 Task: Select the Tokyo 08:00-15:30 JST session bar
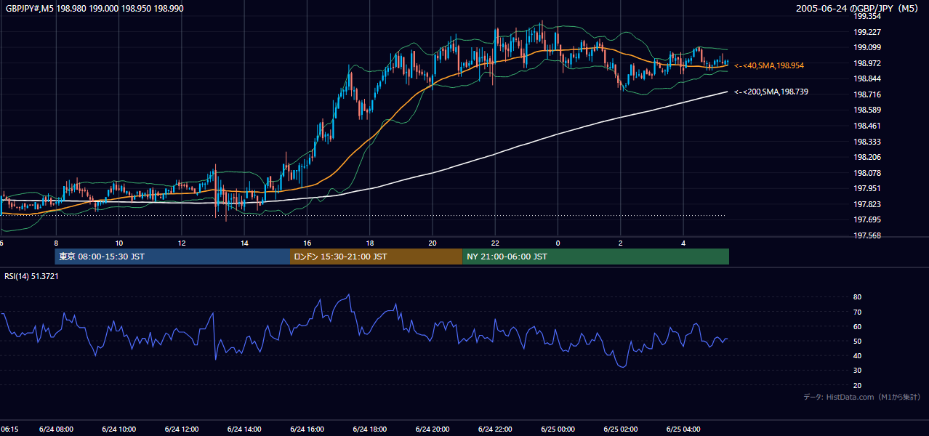[172, 257]
